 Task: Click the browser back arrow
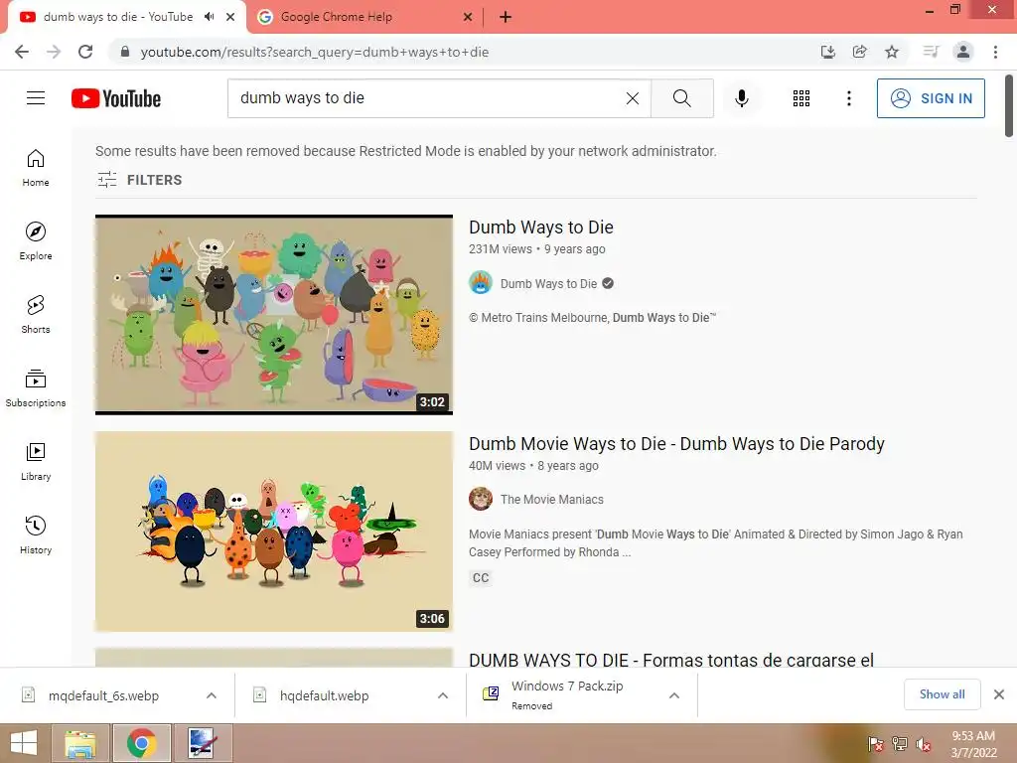click(x=22, y=52)
